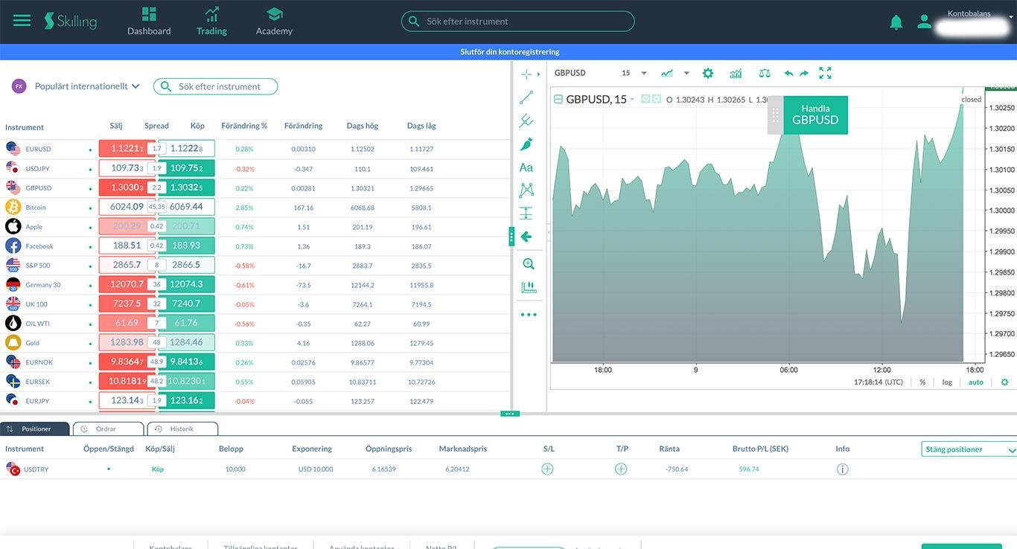Go to the Academy tab

coord(274,21)
